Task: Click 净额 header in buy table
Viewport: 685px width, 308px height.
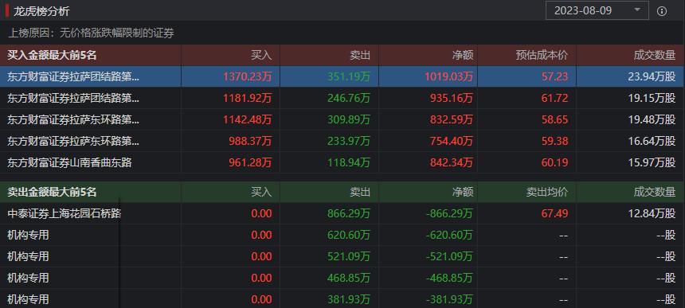Action: [x=463, y=55]
